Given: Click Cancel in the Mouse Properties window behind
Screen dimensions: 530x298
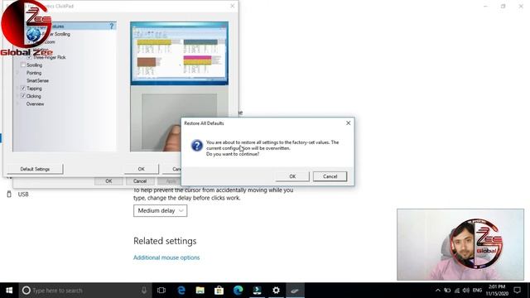Looking at the screenshot, I should (140, 181).
